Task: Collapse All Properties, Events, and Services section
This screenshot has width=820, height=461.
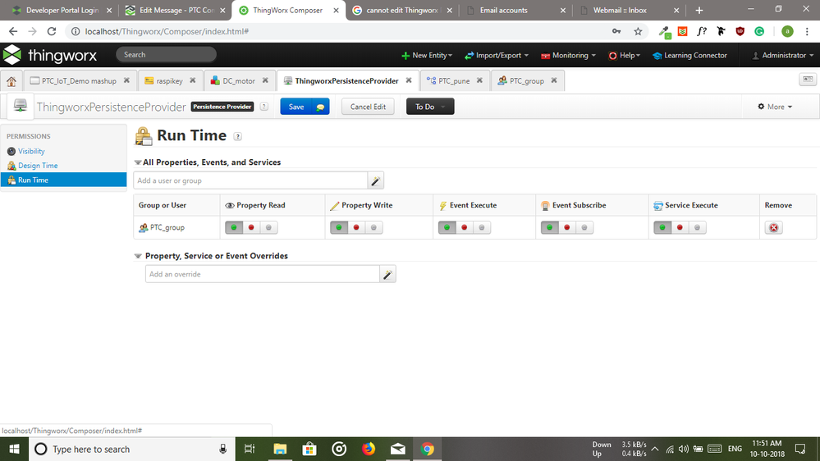Action: coord(138,162)
